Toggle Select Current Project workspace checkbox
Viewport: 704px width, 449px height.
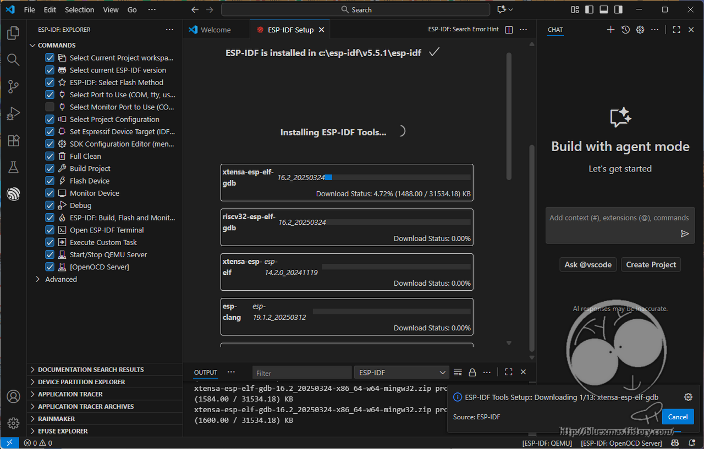point(50,58)
